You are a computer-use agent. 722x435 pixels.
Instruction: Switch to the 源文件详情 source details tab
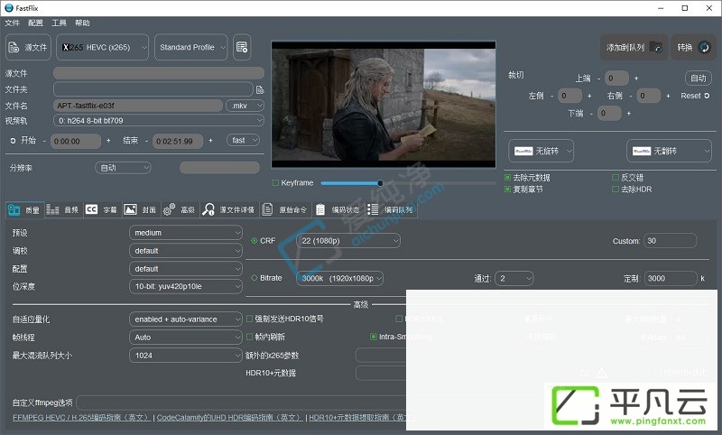click(x=229, y=210)
